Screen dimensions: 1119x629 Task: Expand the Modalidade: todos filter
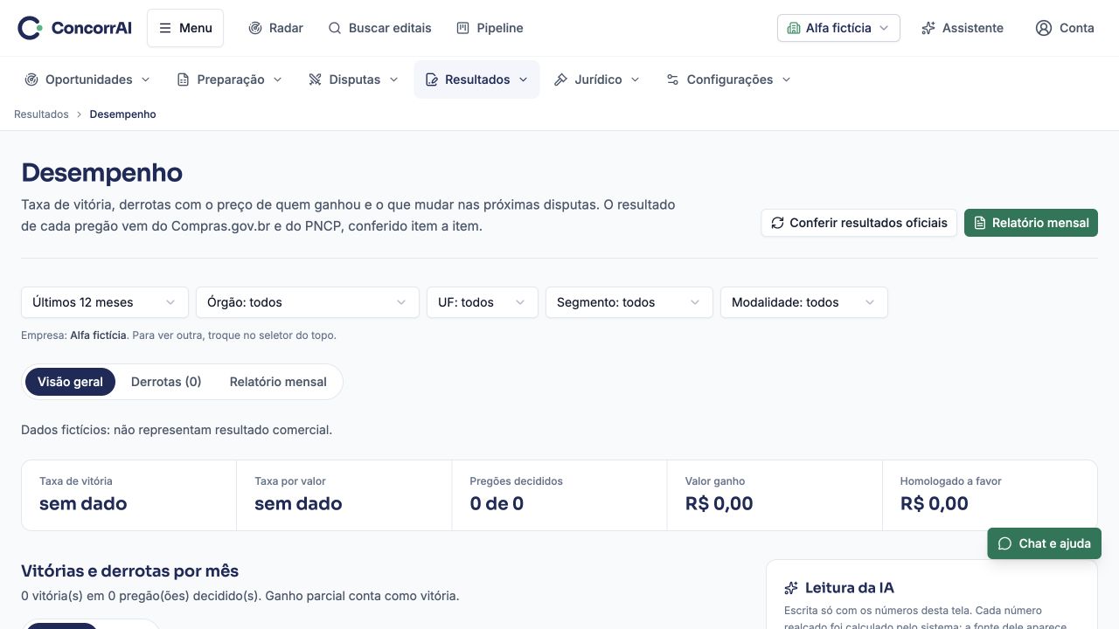coord(804,302)
